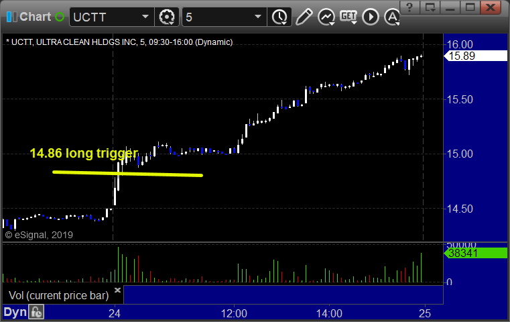Select the yellow trigger line on chart
The width and height of the screenshot is (510, 322).
pos(127,174)
